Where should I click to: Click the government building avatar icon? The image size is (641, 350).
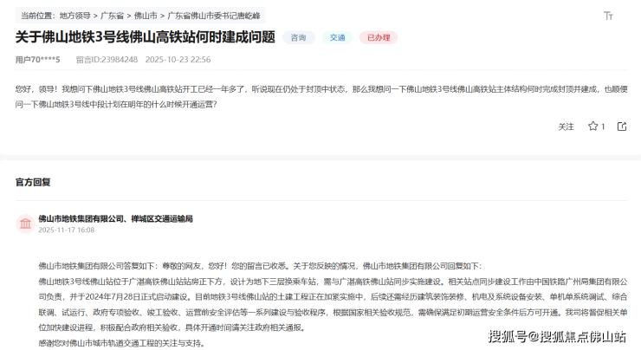(x=26, y=224)
